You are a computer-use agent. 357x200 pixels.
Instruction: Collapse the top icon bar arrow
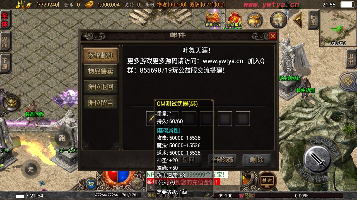pyautogui.click(x=298, y=20)
